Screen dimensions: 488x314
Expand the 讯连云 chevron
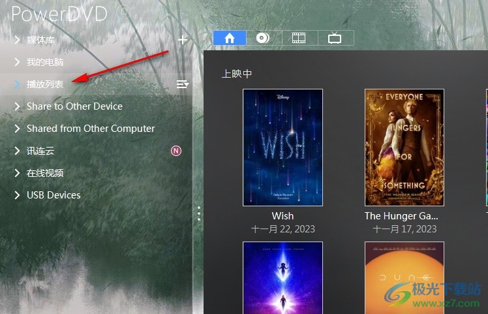pos(17,151)
